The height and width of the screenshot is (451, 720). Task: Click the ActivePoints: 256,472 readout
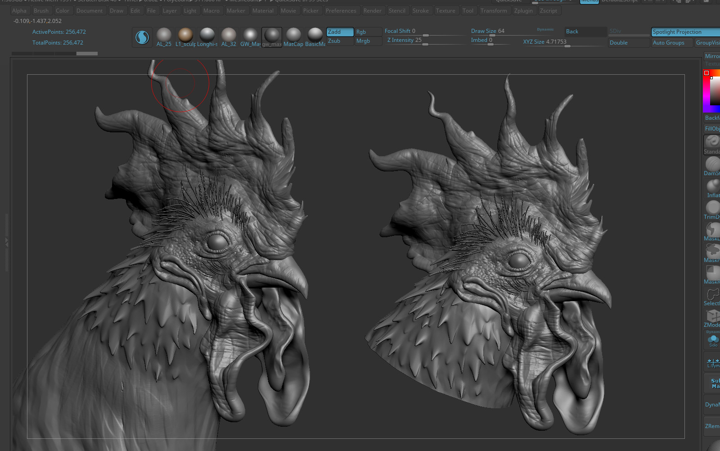[59, 32]
